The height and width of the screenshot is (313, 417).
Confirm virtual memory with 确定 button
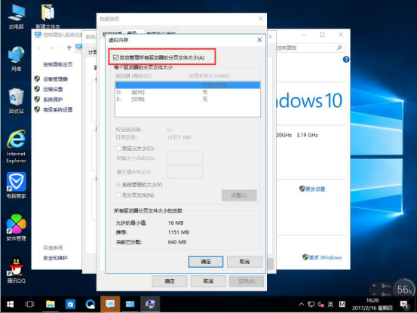[206, 262]
